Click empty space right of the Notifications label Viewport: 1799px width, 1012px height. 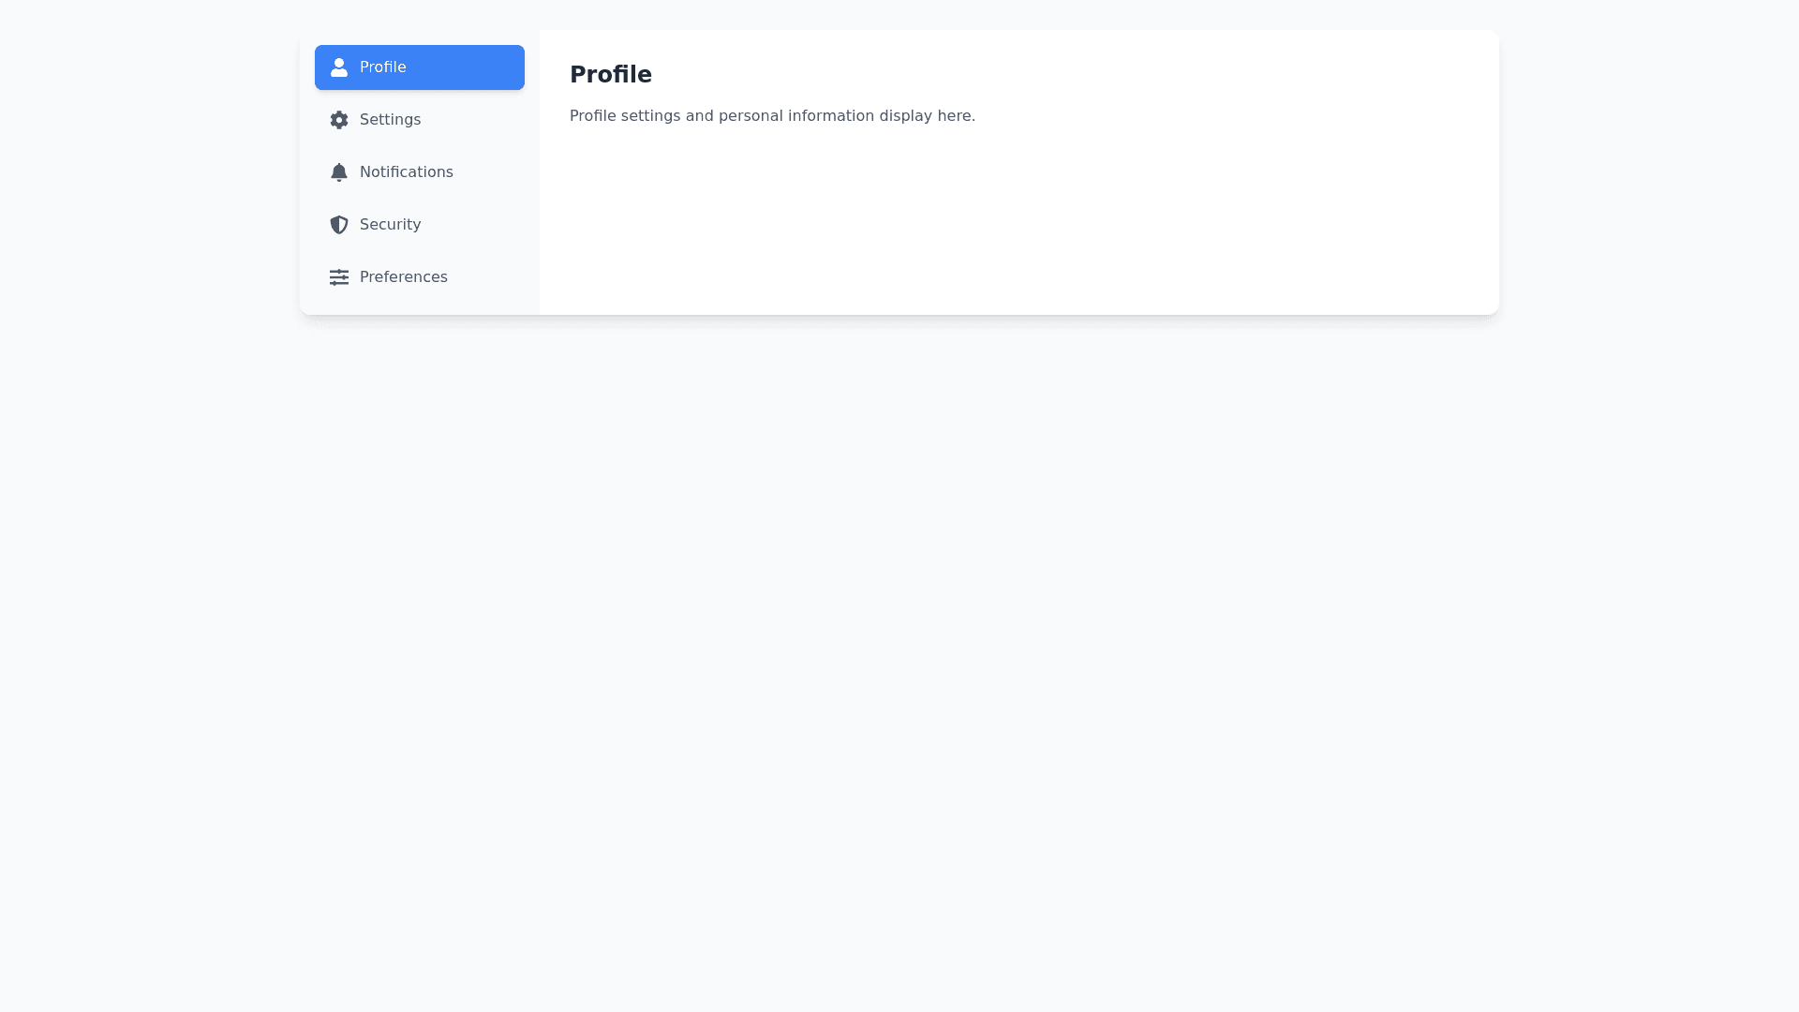click(x=492, y=172)
